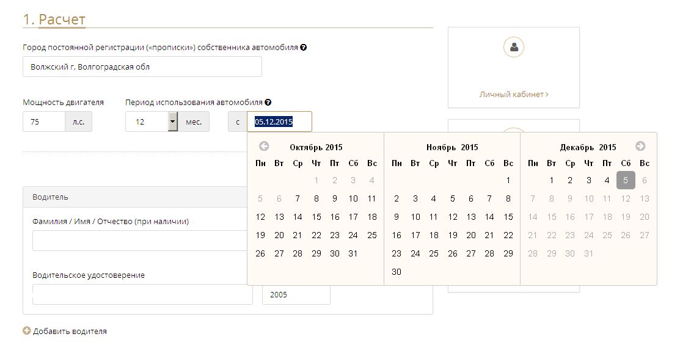Open Личный кабинет link
The image size is (680, 345).
pyautogui.click(x=513, y=95)
